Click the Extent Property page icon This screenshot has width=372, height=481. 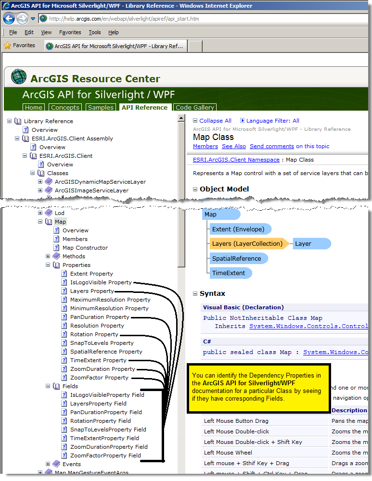pyautogui.click(x=64, y=273)
